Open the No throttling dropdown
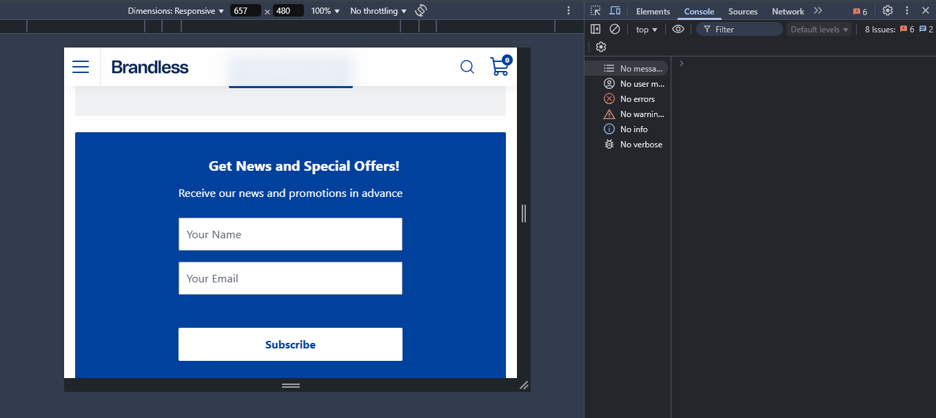Image resolution: width=936 pixels, height=418 pixels. click(378, 11)
